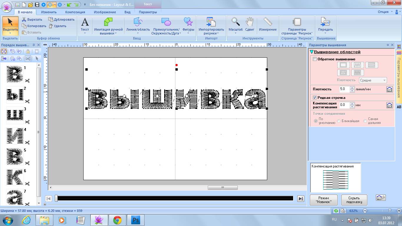Select the Сдвиг hand tool

tap(250, 22)
